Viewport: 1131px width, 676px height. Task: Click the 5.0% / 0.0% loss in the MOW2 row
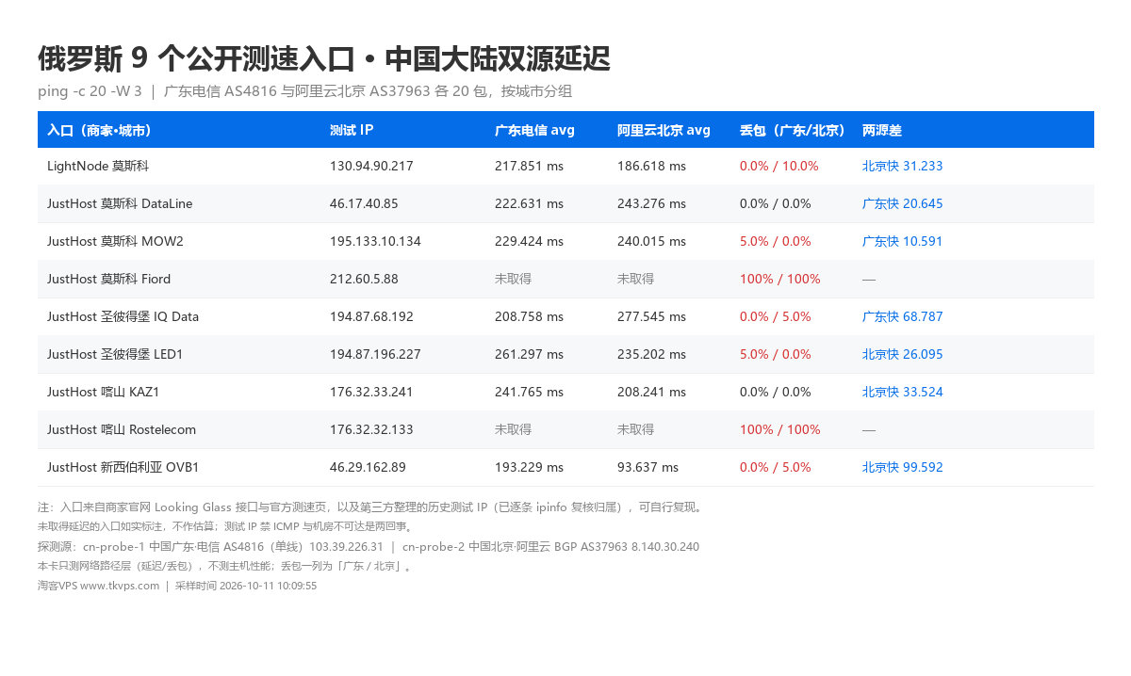point(776,241)
